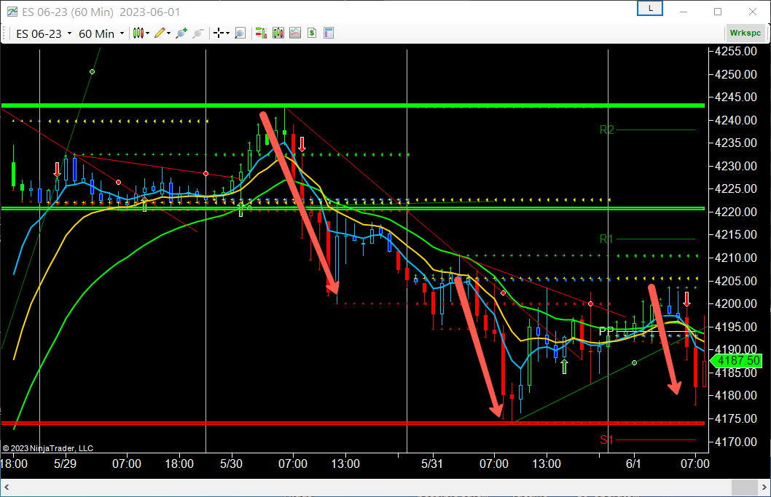
Task: Select the drawing tools pencil icon
Action: [160, 33]
